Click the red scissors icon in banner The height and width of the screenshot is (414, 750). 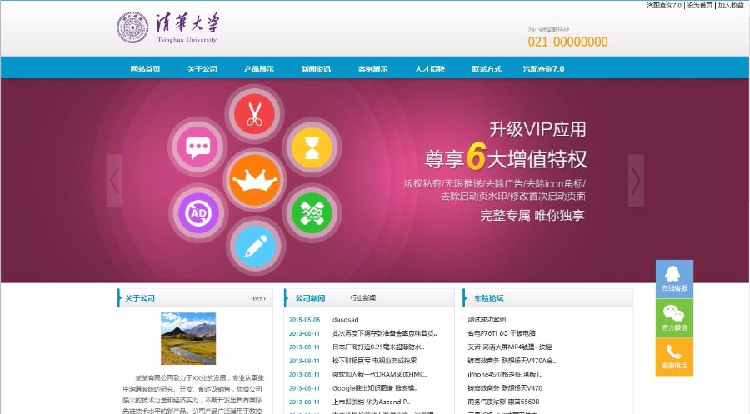[x=254, y=114]
